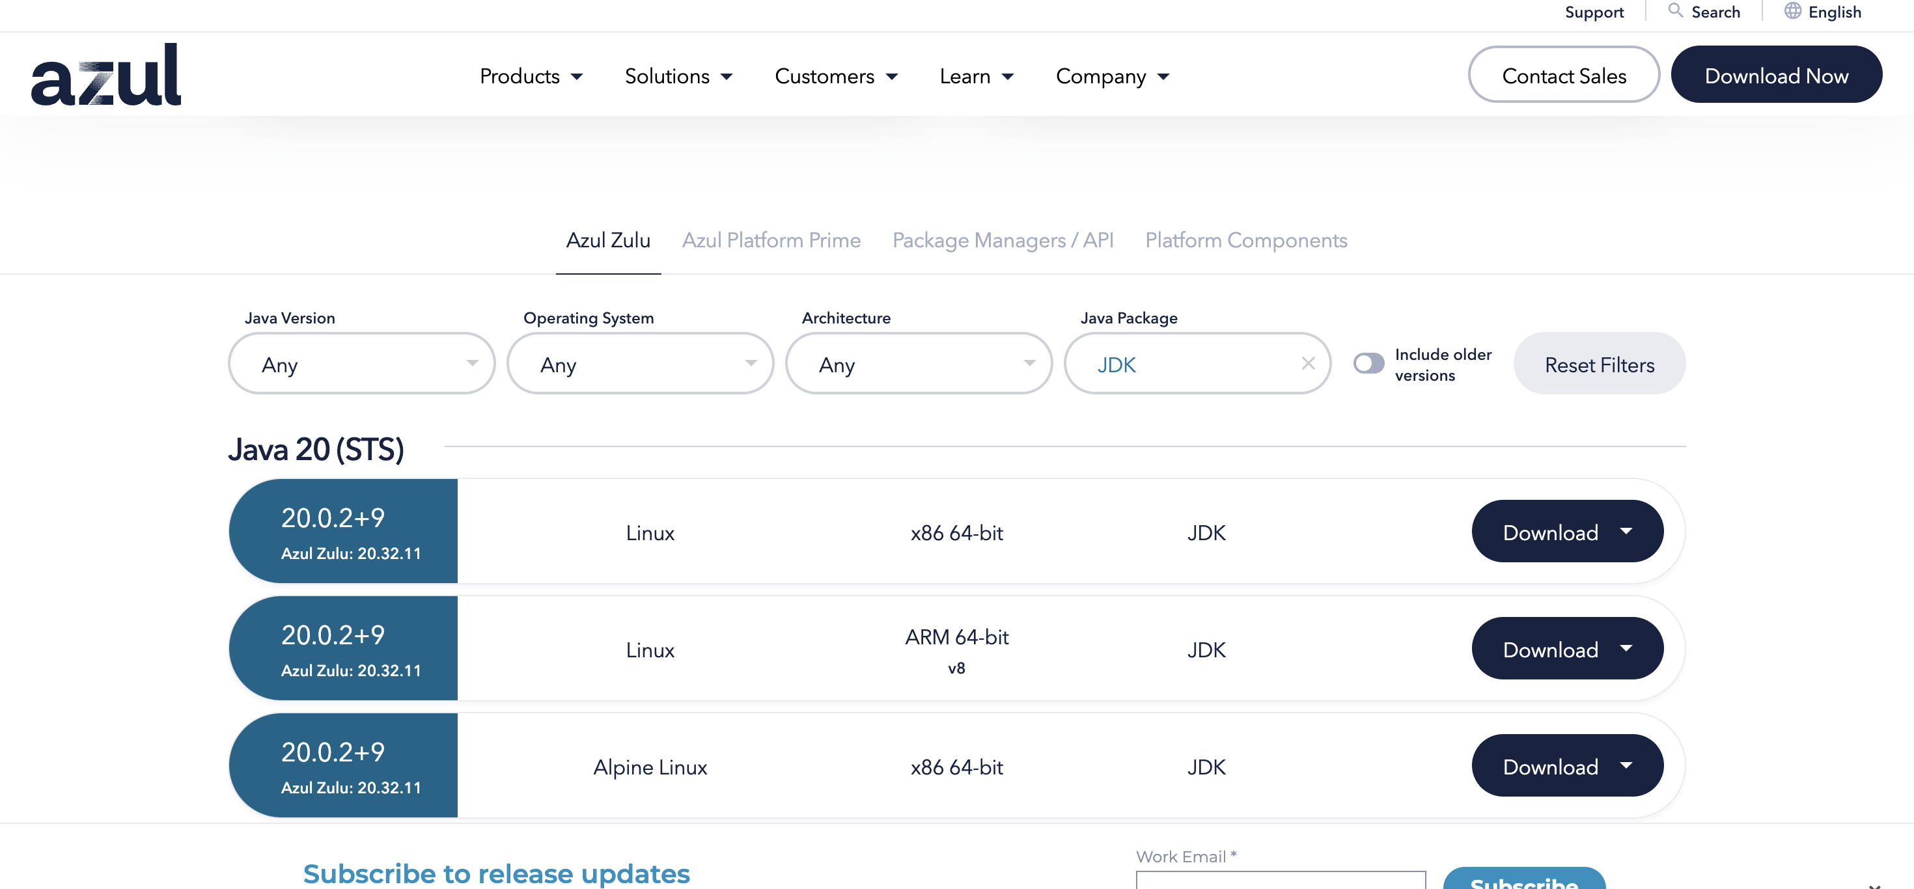Image resolution: width=1914 pixels, height=889 pixels.
Task: Switch to Azul Platform Prime tab
Action: (771, 241)
